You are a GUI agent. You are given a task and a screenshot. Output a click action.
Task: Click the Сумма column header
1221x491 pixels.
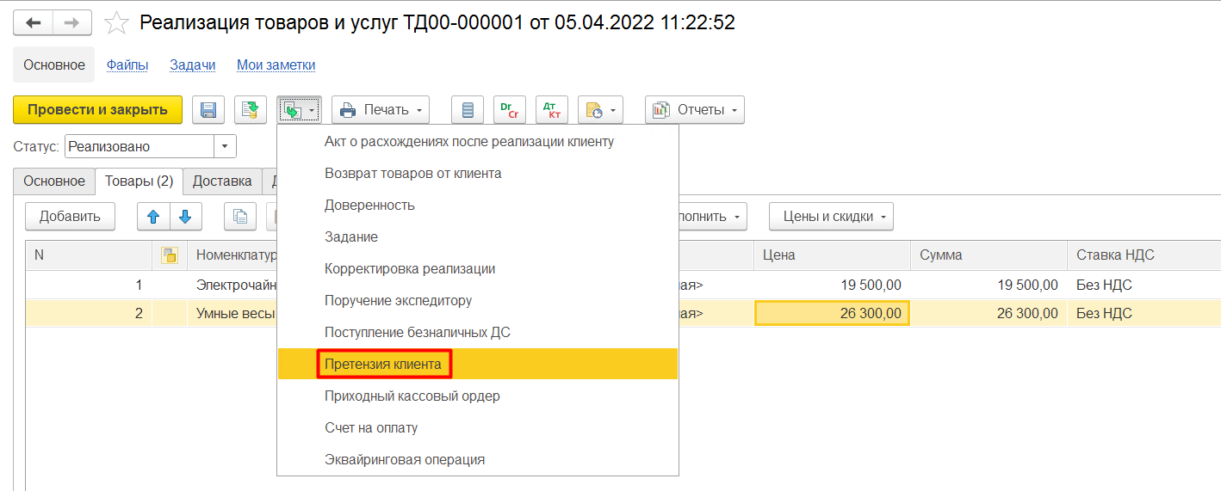click(x=989, y=255)
